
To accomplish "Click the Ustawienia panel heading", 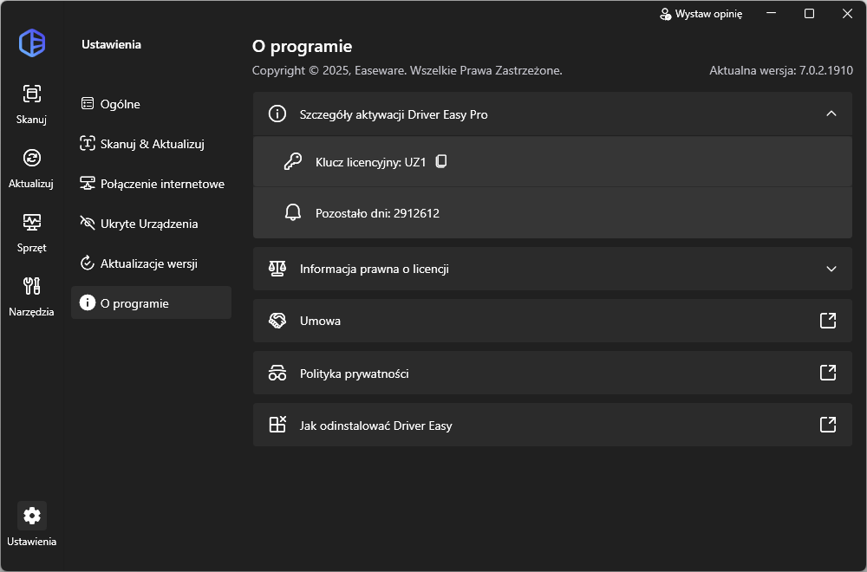I will [x=111, y=44].
